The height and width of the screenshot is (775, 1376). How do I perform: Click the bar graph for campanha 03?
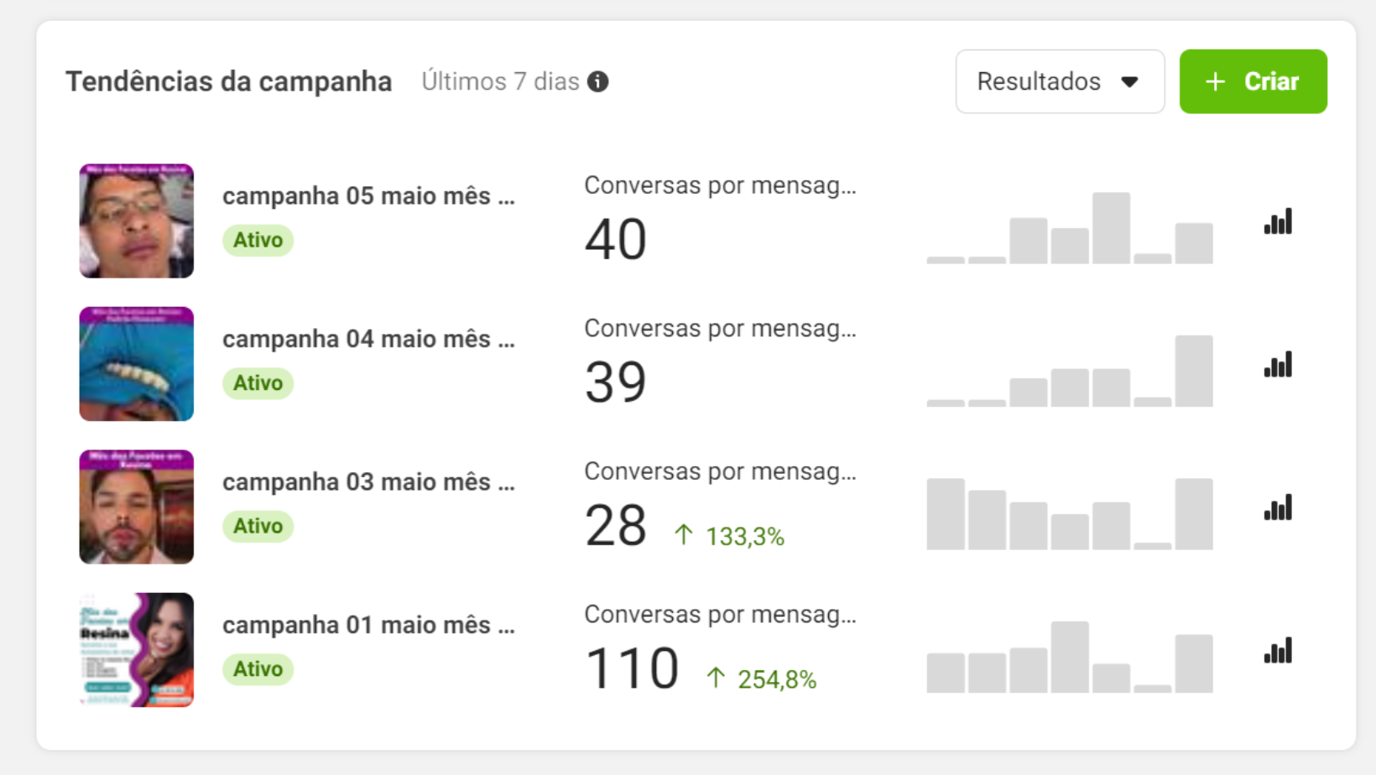click(x=1070, y=515)
